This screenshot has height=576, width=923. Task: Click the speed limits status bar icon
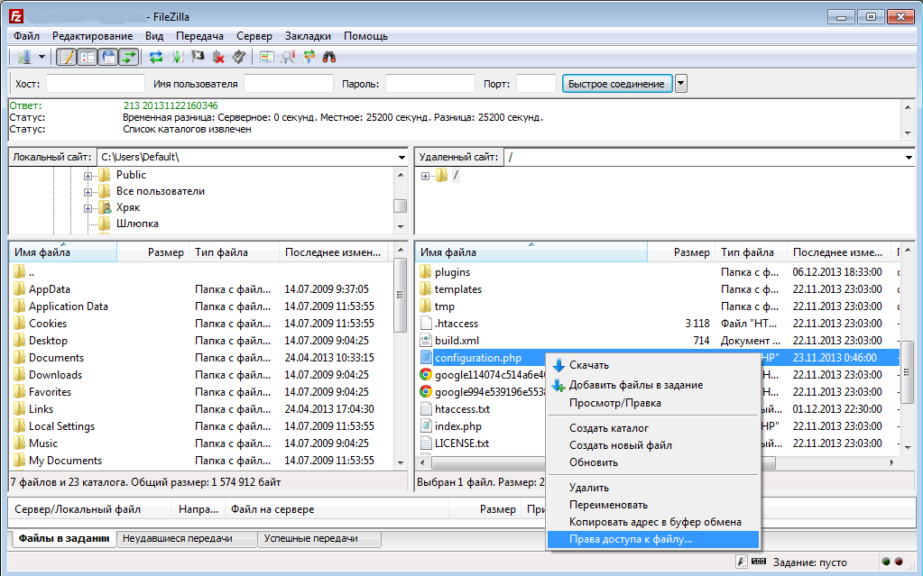click(x=743, y=562)
